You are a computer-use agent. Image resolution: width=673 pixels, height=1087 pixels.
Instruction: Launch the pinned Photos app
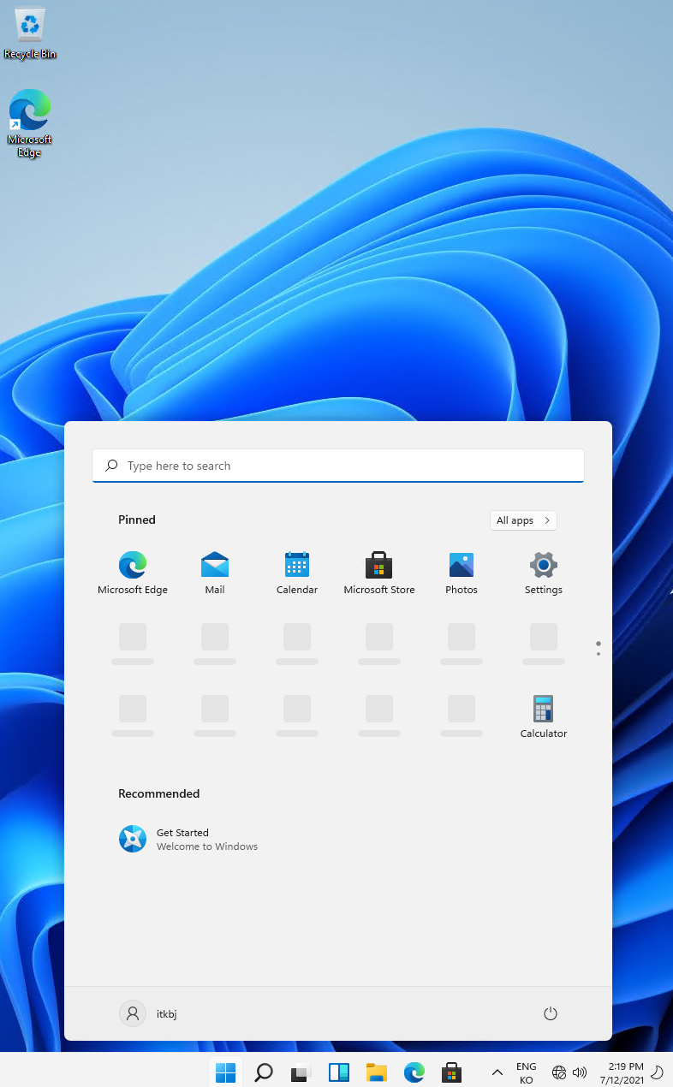coord(462,573)
